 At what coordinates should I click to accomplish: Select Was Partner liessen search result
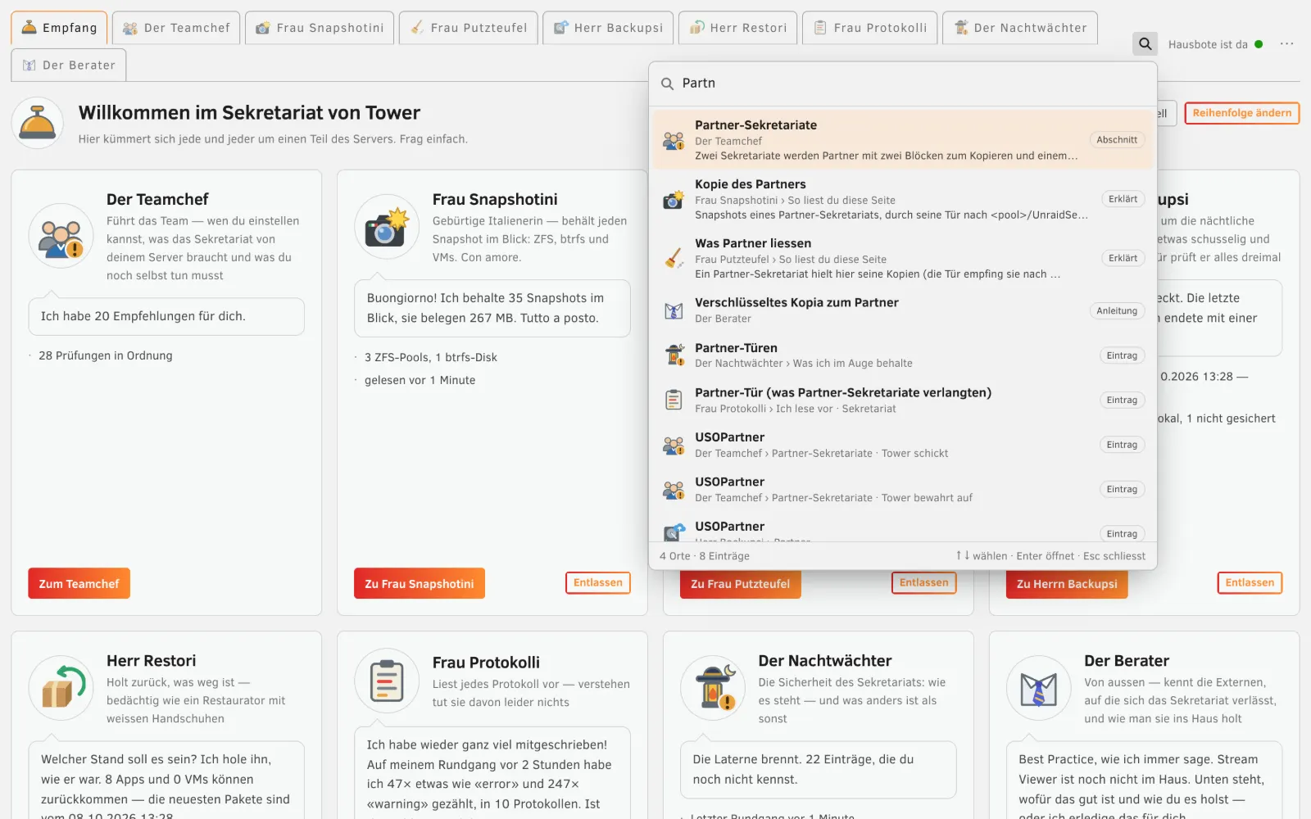pyautogui.click(x=903, y=258)
